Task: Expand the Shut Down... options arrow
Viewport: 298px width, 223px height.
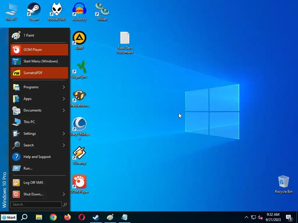Action: pyautogui.click(x=64, y=194)
